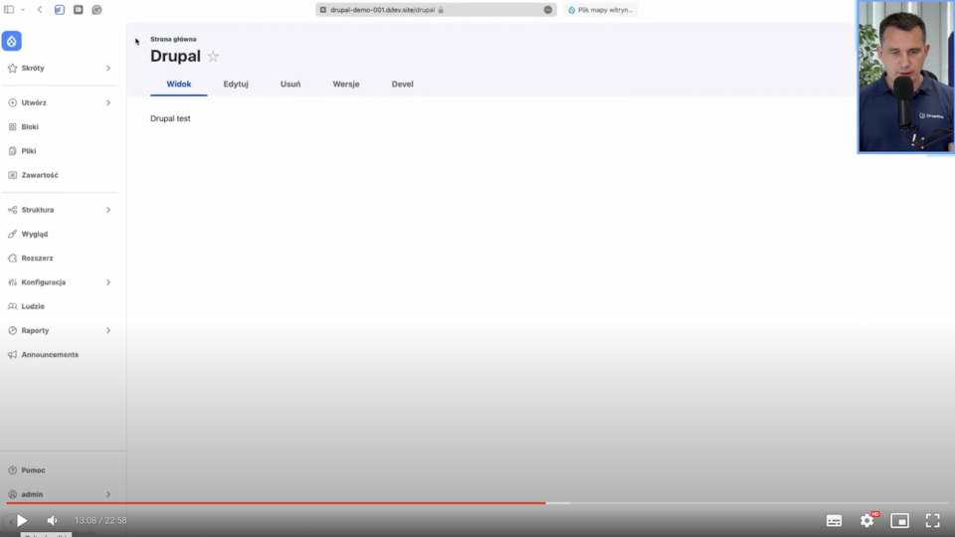The height and width of the screenshot is (537, 955).
Task: Click the star icon beside Skróty
Action: click(12, 69)
